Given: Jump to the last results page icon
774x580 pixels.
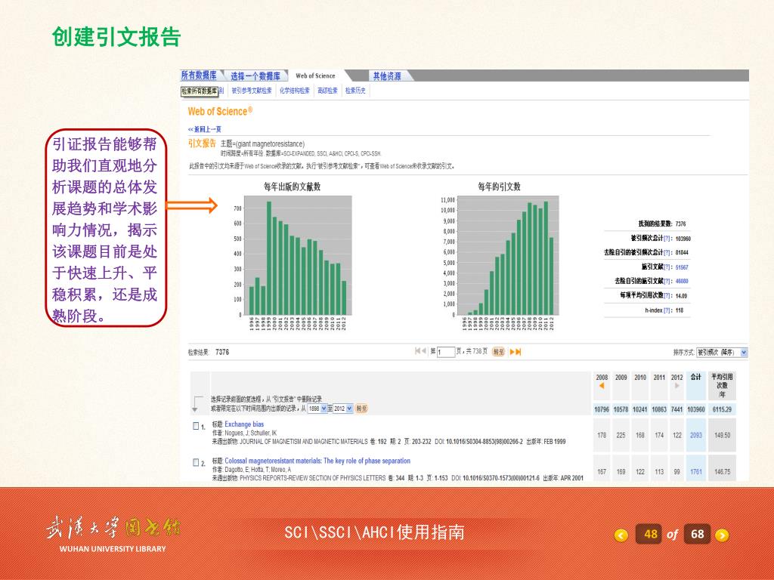Looking at the screenshot, I should click(519, 352).
